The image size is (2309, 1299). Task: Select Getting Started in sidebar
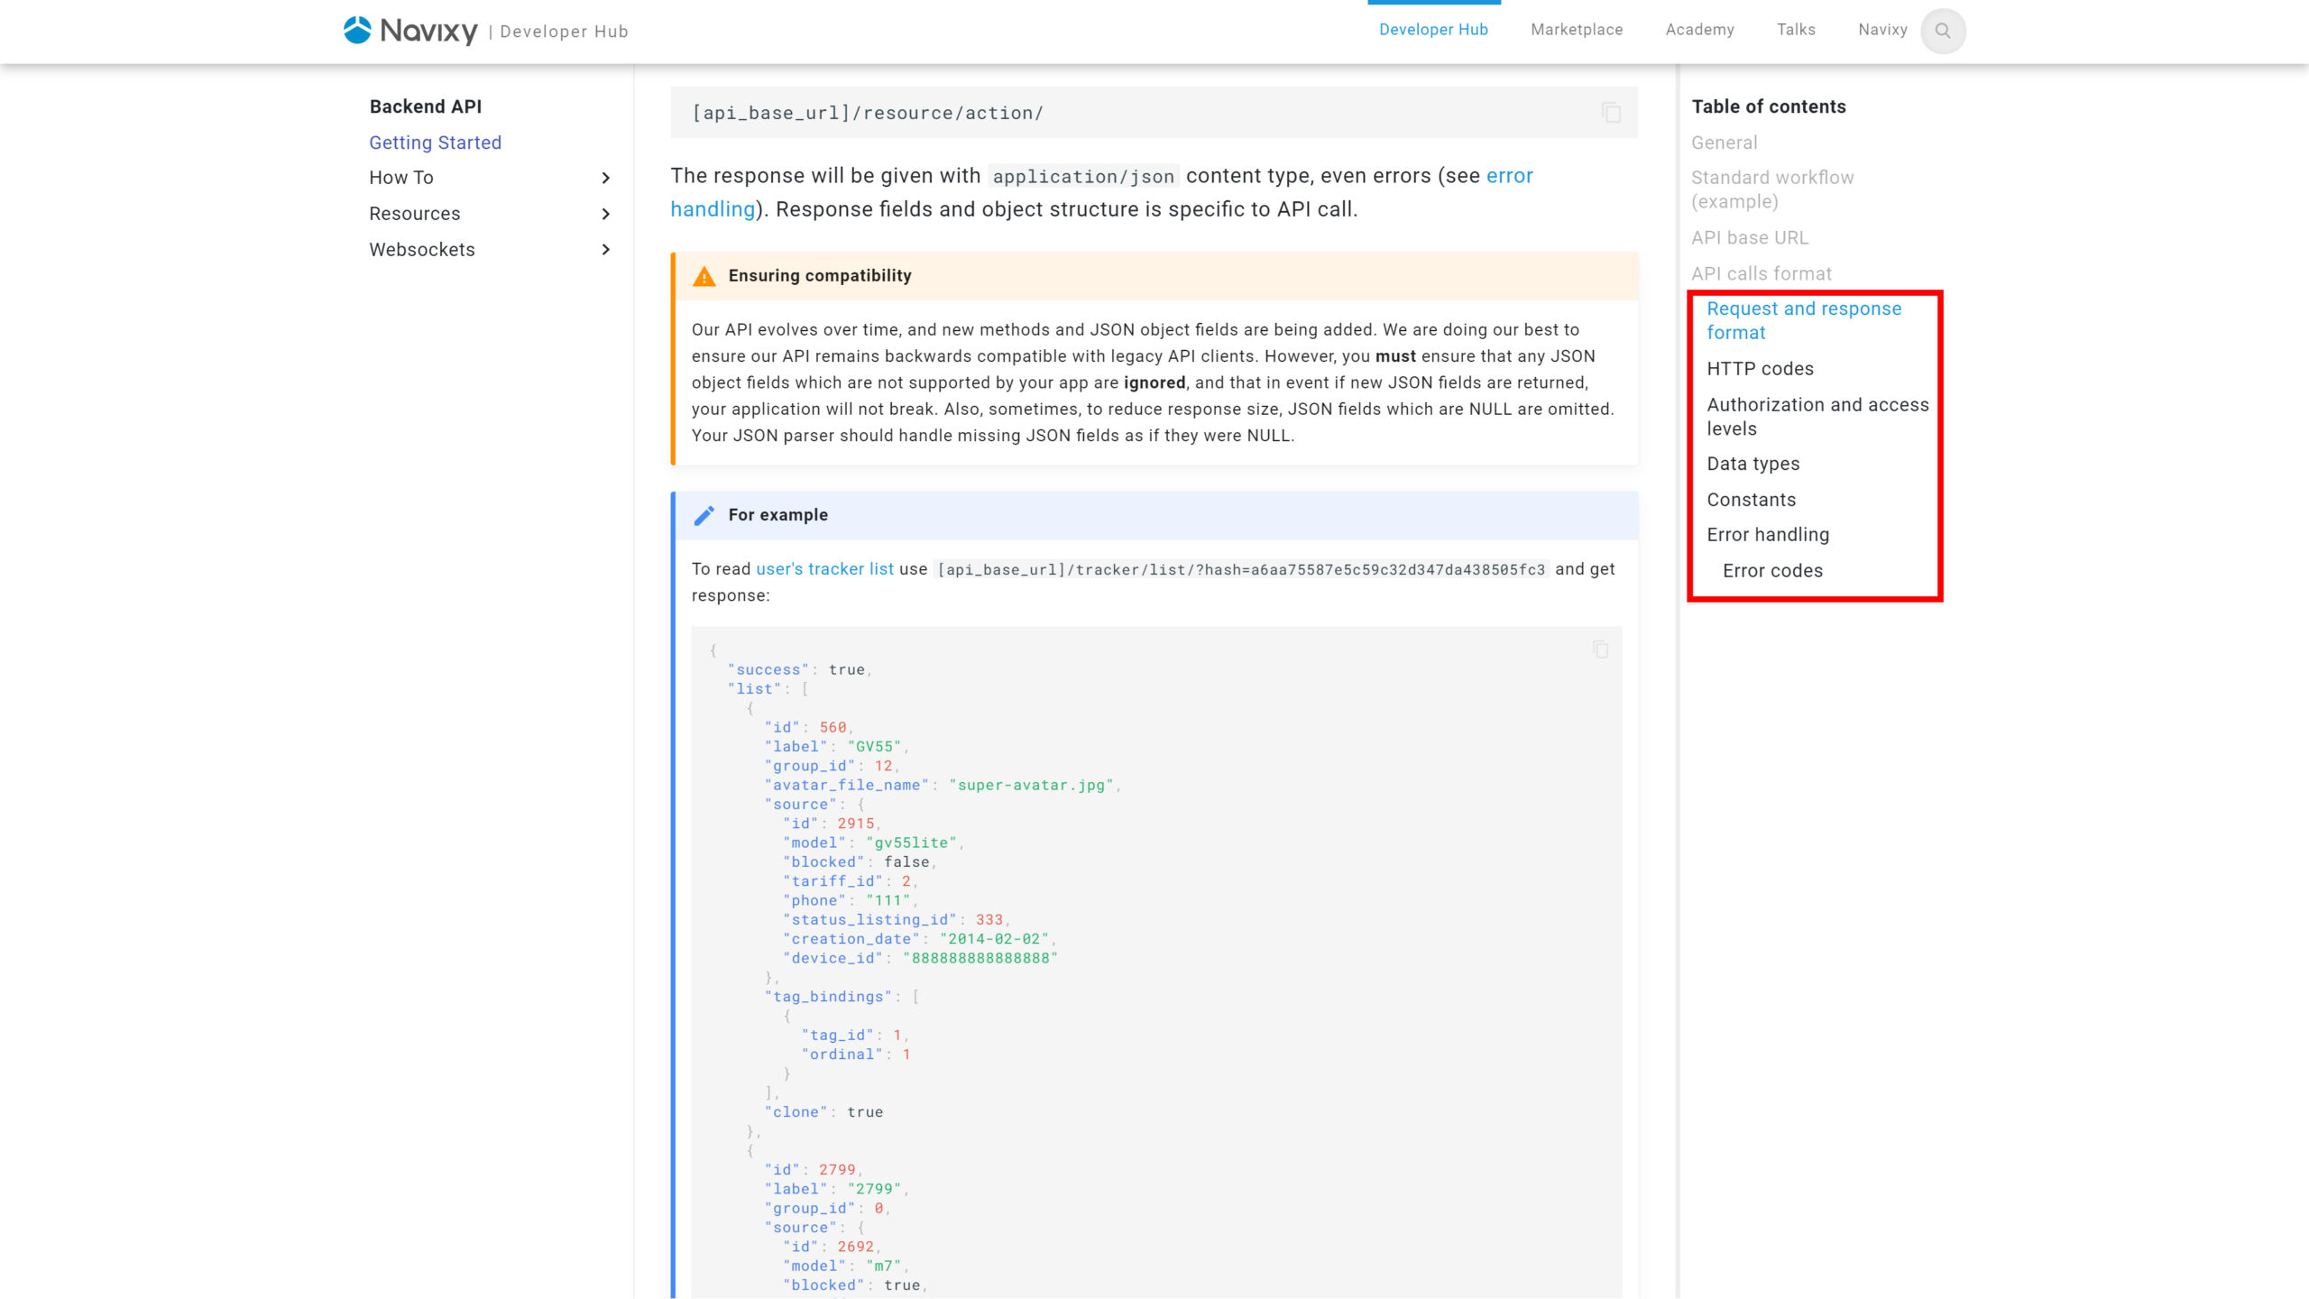coord(435,141)
